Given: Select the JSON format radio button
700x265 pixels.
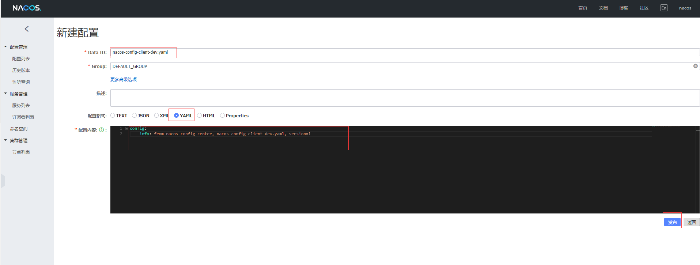Looking at the screenshot, I should coord(134,116).
